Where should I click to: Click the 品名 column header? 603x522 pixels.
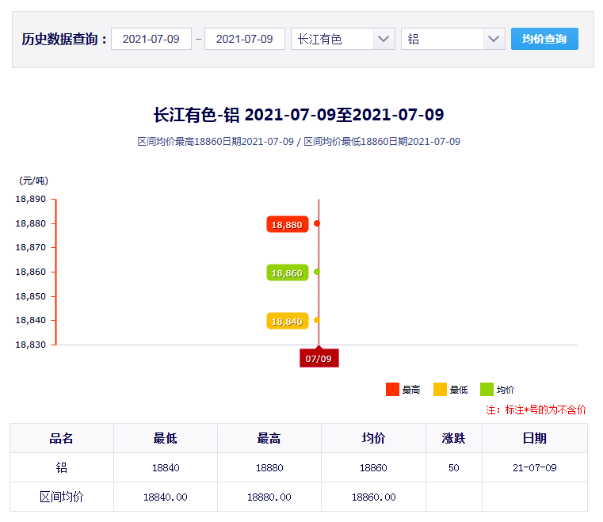[x=62, y=438]
